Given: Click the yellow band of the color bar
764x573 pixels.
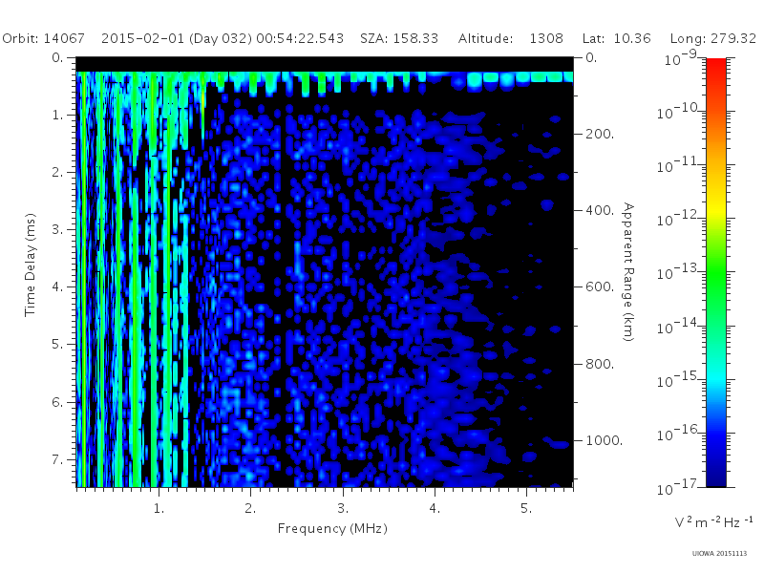Looking at the screenshot, I should point(716,209).
